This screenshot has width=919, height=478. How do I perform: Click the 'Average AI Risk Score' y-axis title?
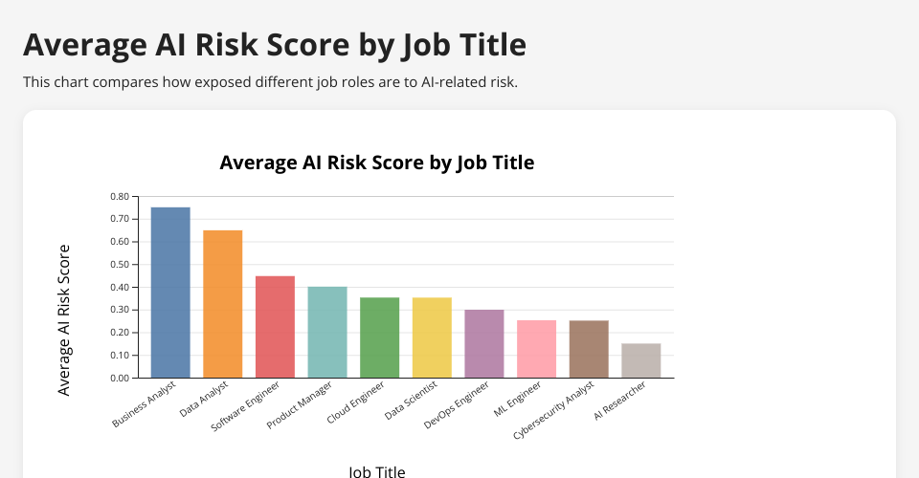tap(64, 319)
